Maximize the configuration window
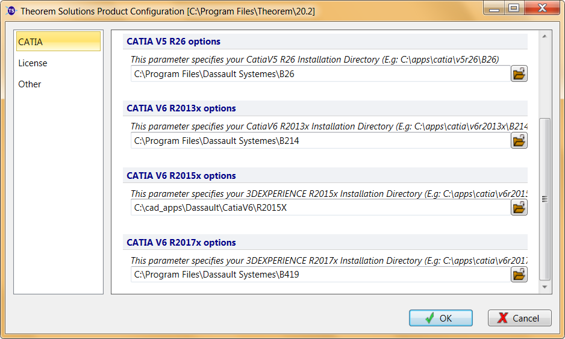The width and height of the screenshot is (565, 339). click(x=514, y=8)
